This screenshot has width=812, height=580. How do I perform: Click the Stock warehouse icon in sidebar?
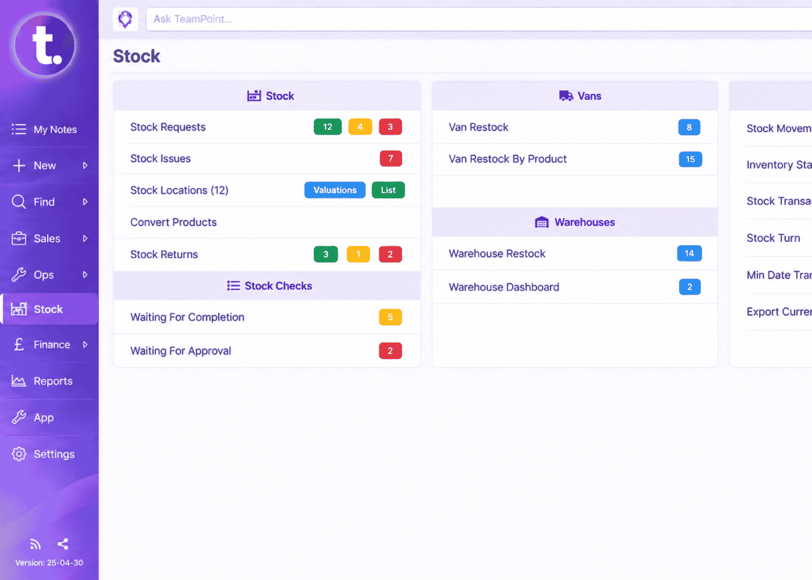coord(19,309)
